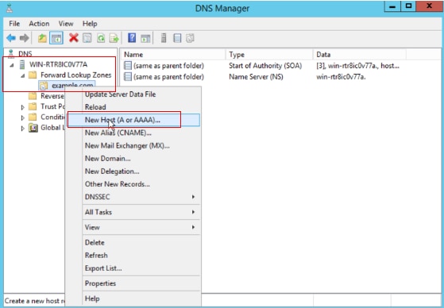
Task: Click the red Delete X toolbar icon
Action: [74, 38]
